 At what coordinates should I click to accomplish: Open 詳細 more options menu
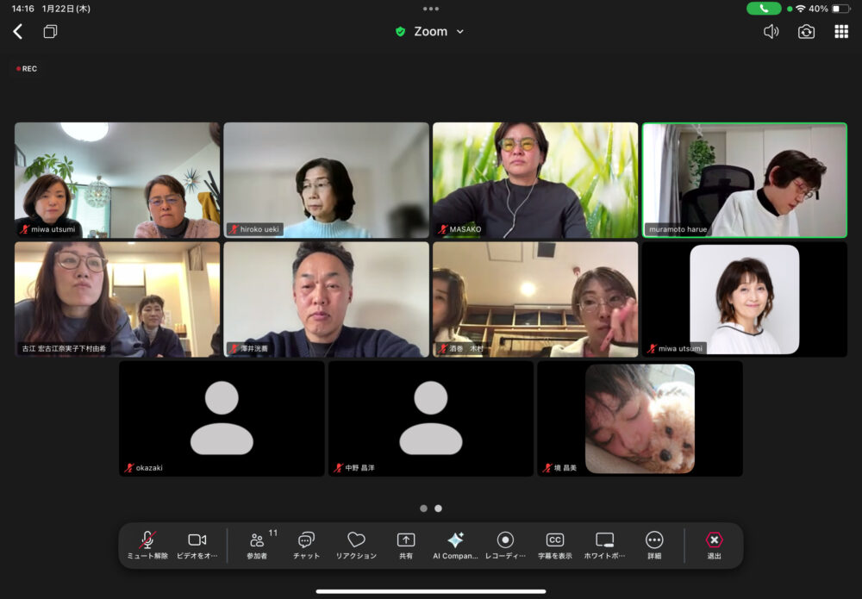click(654, 545)
